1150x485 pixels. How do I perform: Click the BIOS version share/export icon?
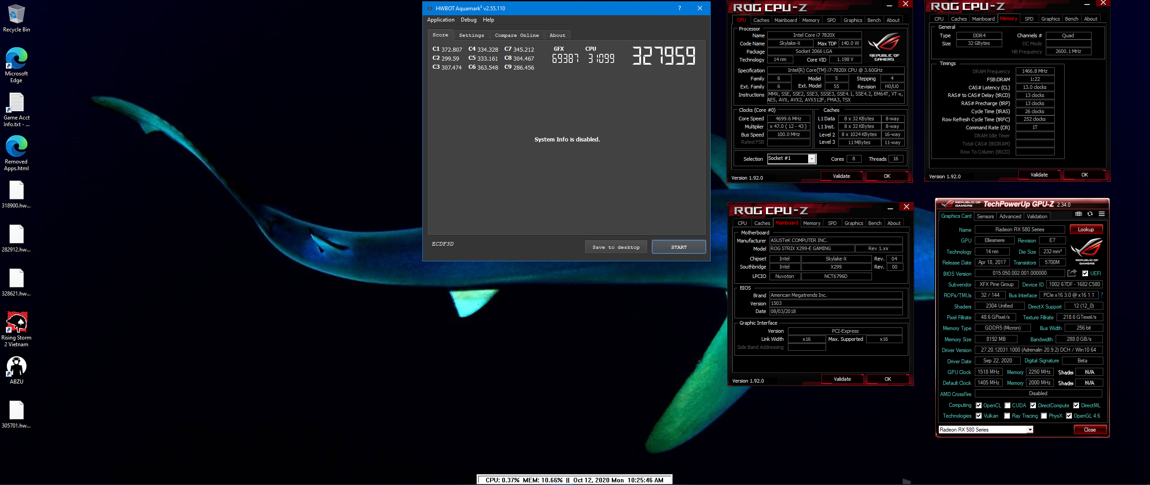(1072, 273)
